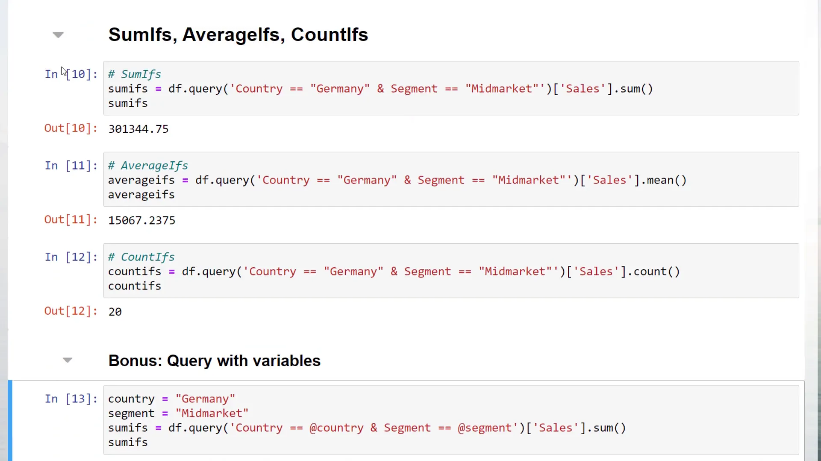Place cursor in countifs df.query code line
The height and width of the screenshot is (461, 821).
point(394,271)
